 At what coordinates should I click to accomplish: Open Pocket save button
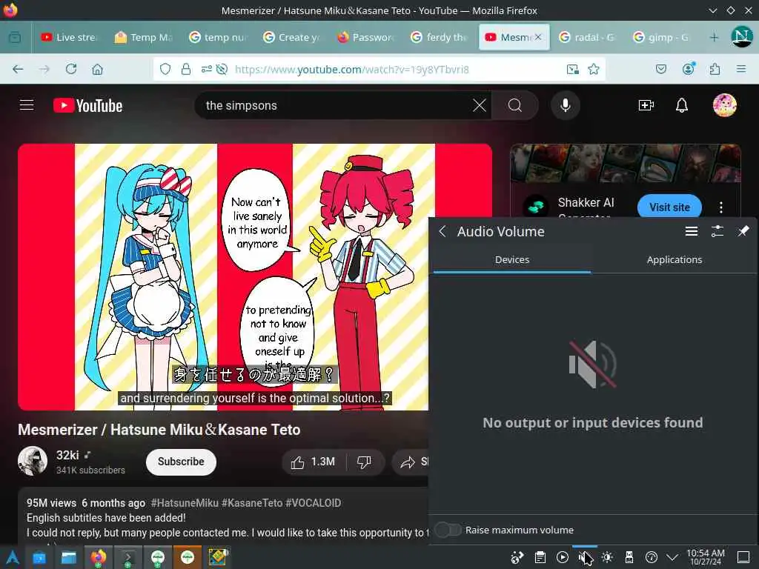pos(660,69)
